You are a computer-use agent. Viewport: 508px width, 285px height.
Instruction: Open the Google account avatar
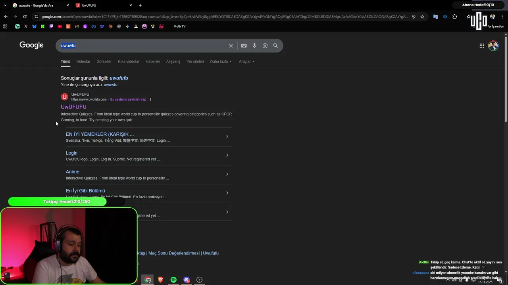pos(493,46)
